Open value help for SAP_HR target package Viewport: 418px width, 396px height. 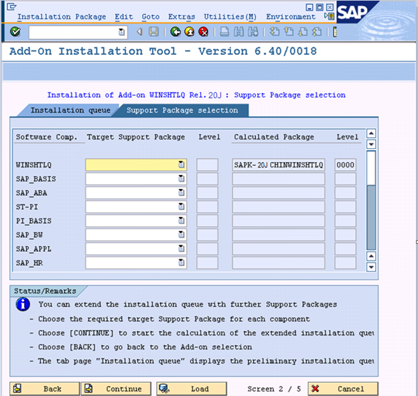182,263
